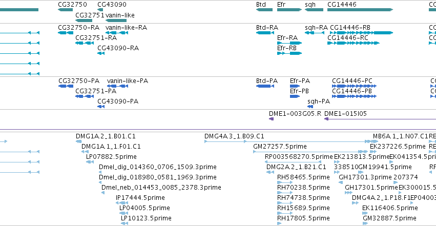Click transcript CG32751-RA
Image resolution: width=436 pixels, height=226 pixels.
[85, 43]
